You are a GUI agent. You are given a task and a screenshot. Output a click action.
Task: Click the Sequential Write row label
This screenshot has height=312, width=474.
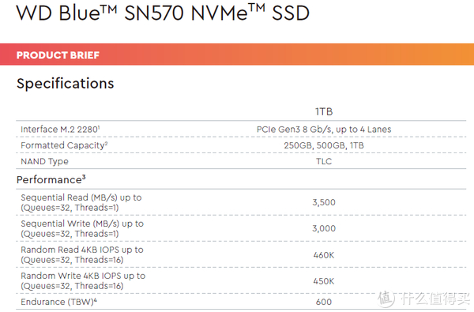click(82, 228)
